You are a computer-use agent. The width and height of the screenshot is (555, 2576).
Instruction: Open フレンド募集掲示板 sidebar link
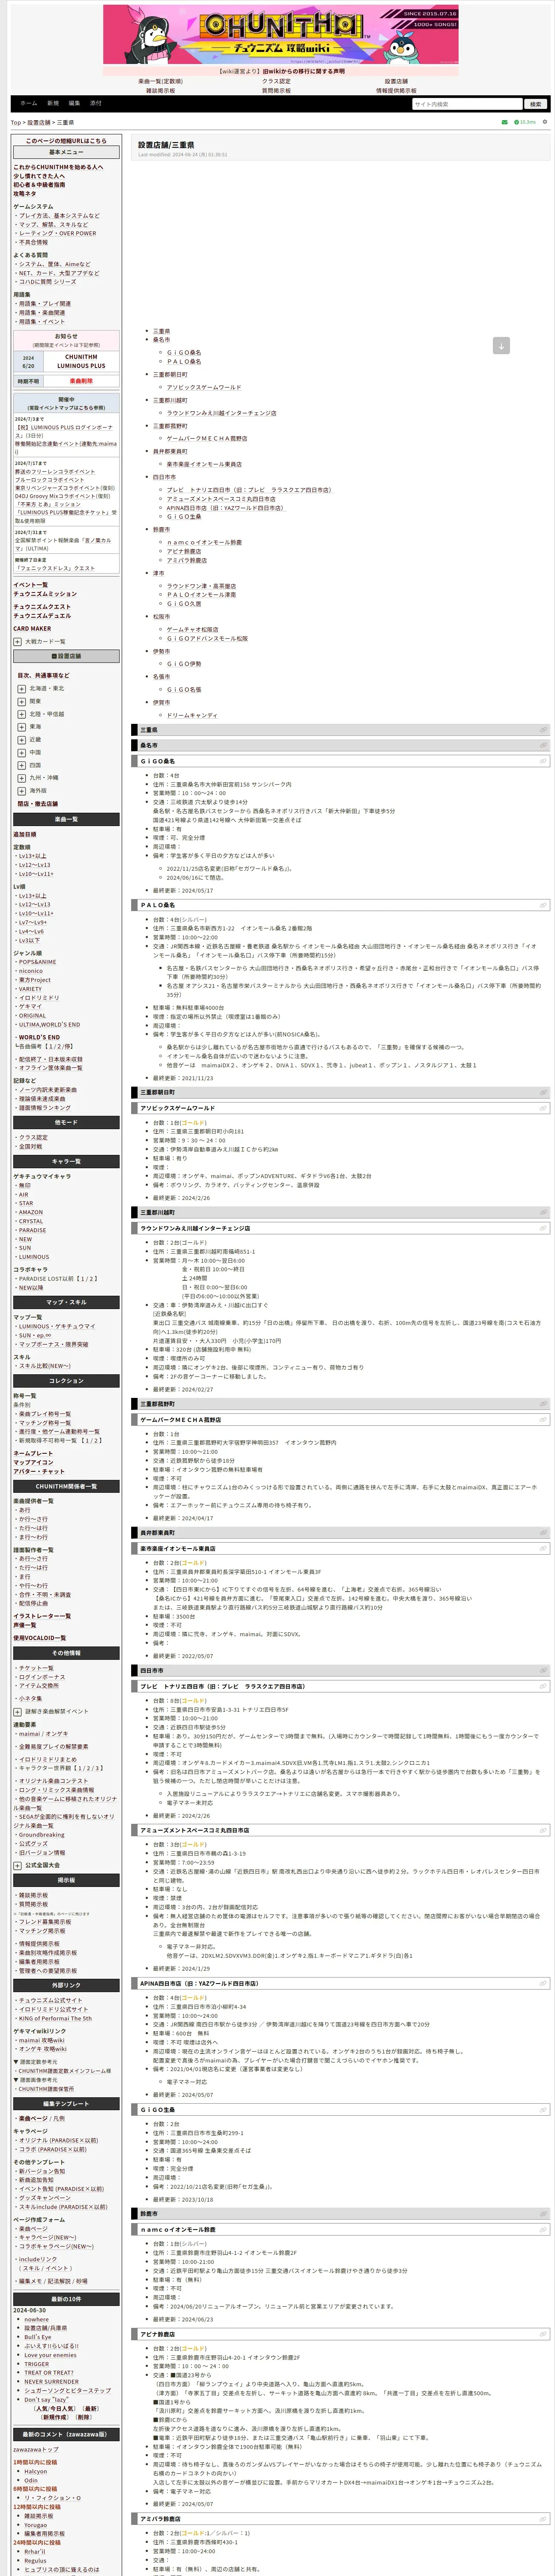(45, 1922)
